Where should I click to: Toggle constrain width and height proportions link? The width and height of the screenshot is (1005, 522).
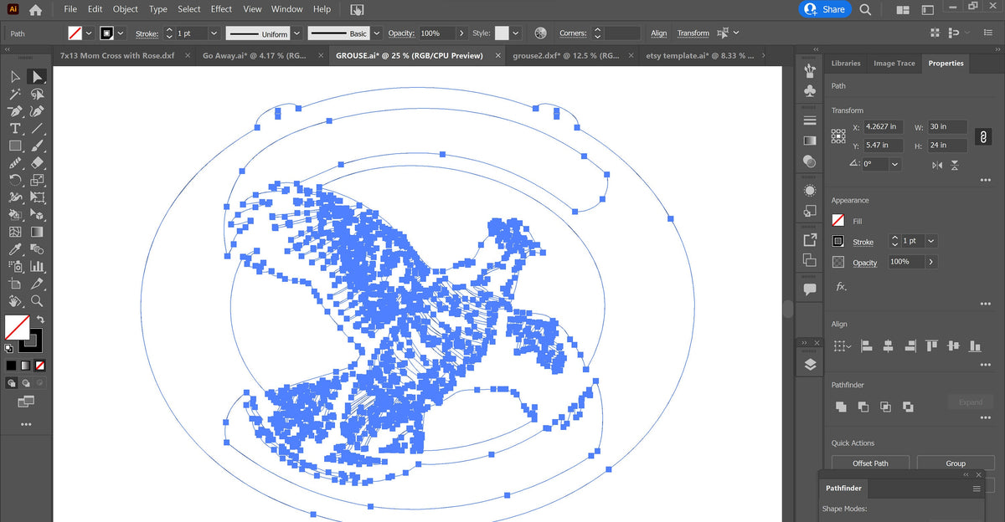[984, 136]
